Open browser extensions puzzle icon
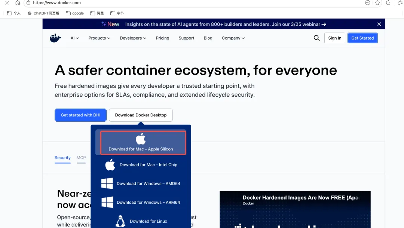 point(388,3)
